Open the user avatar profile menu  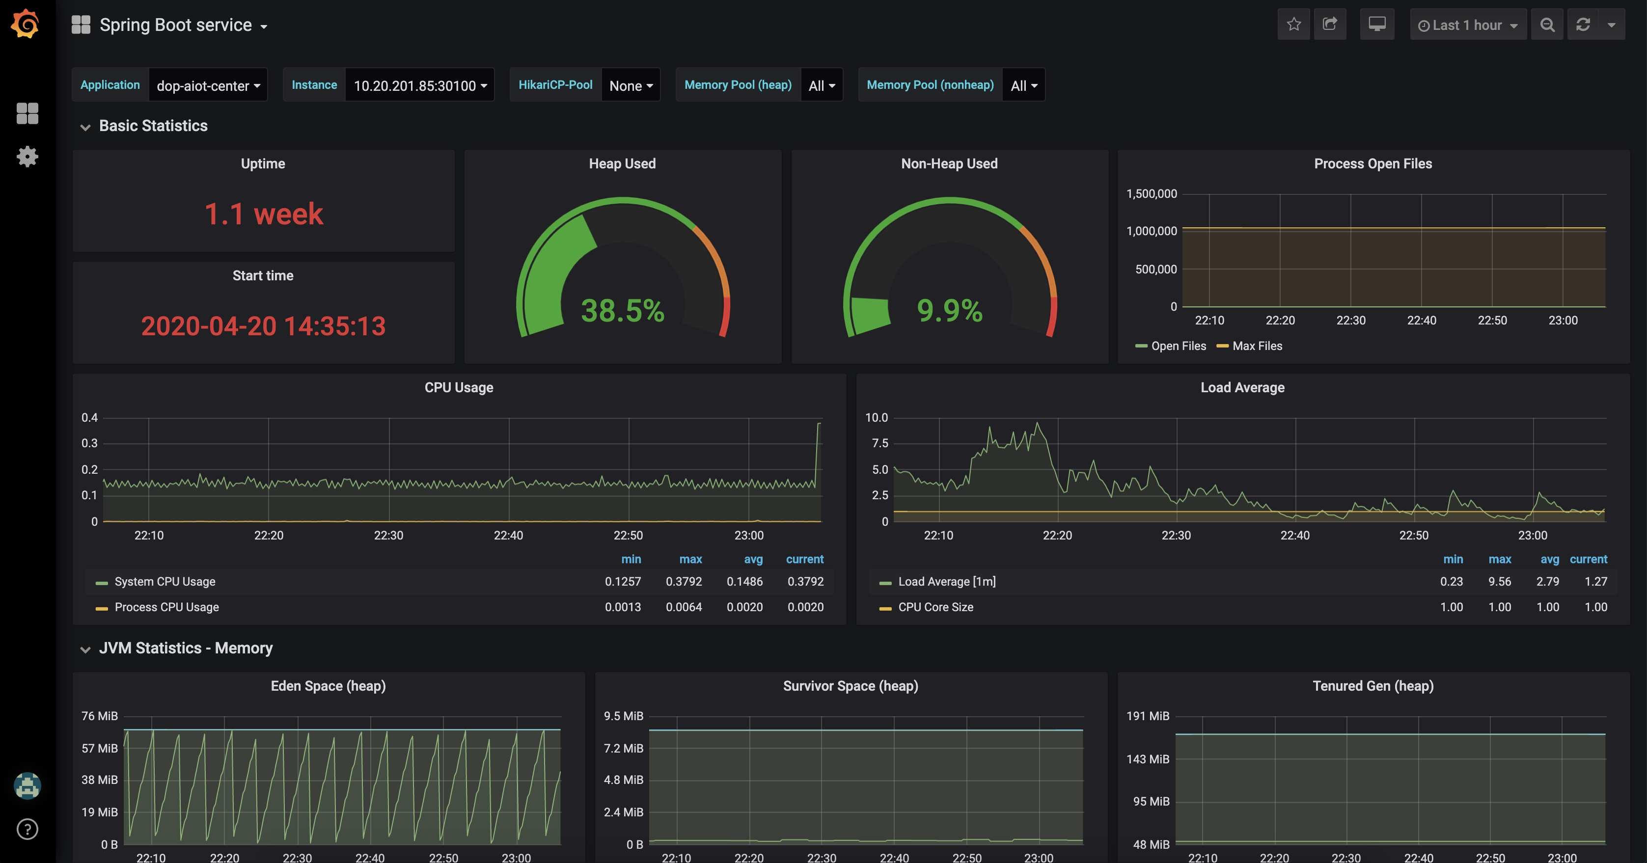click(x=27, y=785)
